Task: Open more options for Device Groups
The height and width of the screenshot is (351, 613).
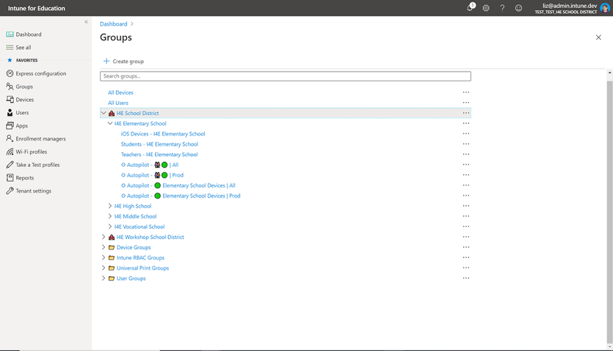Action: (x=466, y=247)
